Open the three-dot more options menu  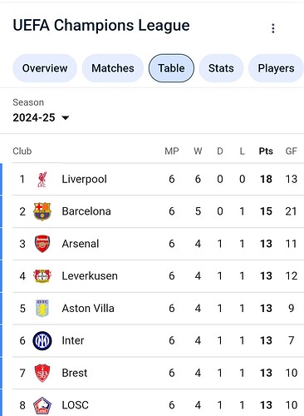click(273, 28)
